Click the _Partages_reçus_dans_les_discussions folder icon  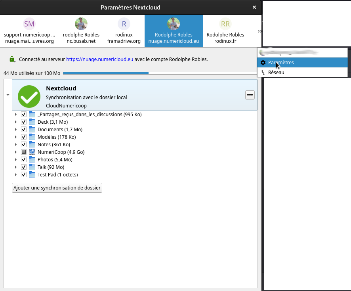click(x=32, y=115)
